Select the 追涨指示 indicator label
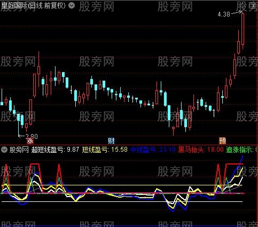This screenshot has height=227, width=258. [240, 150]
